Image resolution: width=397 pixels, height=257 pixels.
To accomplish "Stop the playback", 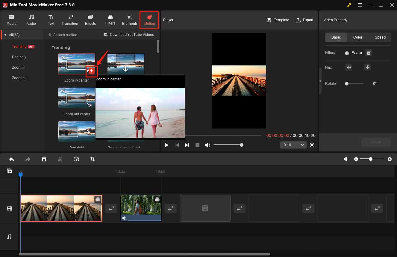I will pyautogui.click(x=197, y=145).
